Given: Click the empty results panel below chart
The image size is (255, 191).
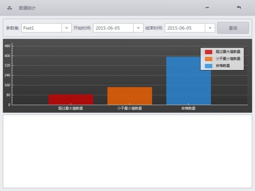Looking at the screenshot, I should (x=127, y=151).
